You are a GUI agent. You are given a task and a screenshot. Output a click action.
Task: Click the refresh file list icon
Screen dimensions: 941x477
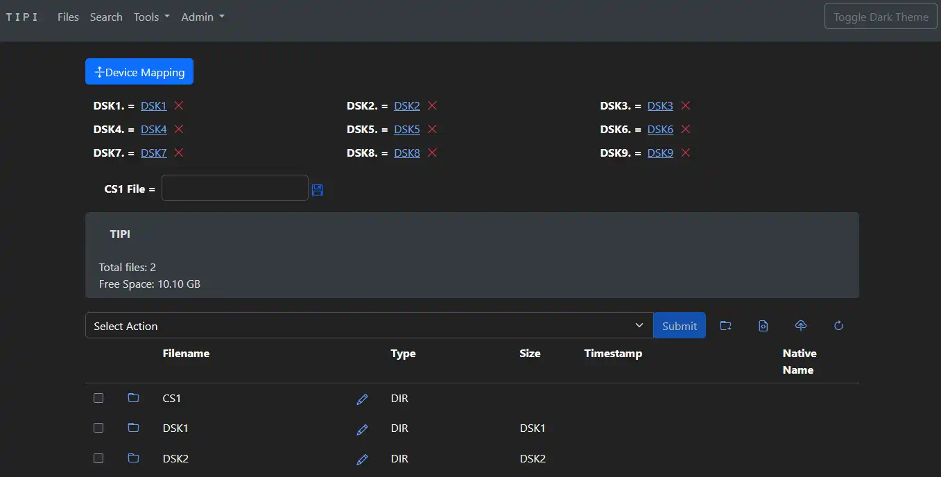click(838, 326)
